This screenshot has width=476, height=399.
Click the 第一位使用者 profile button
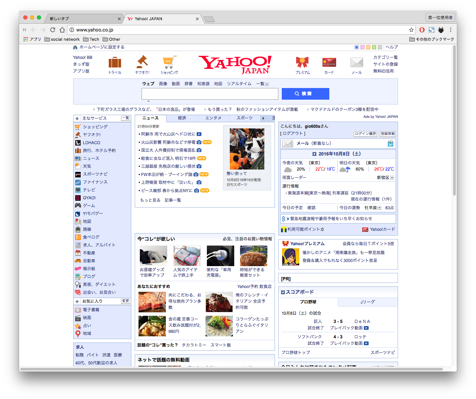(440, 17)
